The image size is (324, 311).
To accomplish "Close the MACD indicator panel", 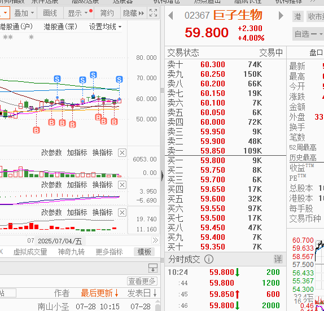I will 122,185.
